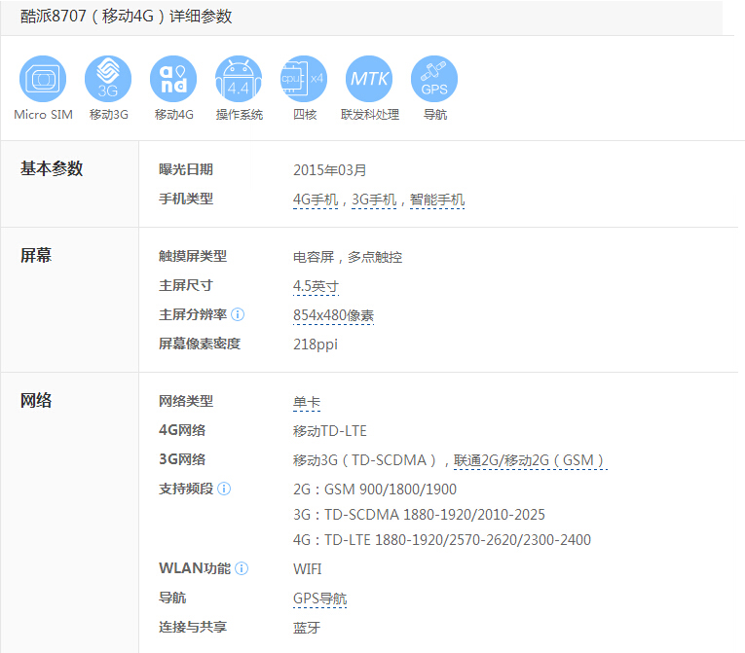Click the 218ppi pixel density value
This screenshot has height=653, width=745.
[x=316, y=345]
